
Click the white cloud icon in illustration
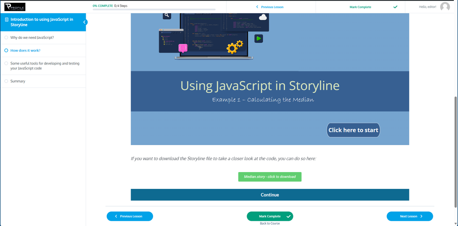pyautogui.click(x=263, y=17)
